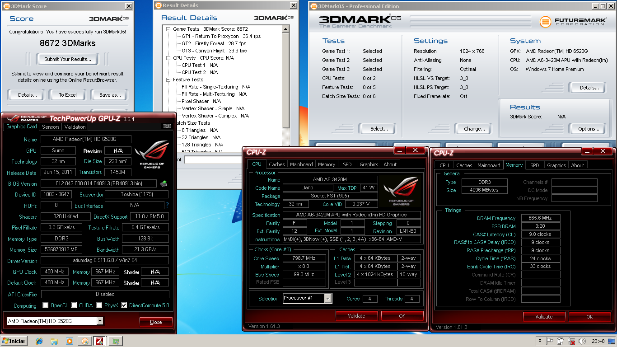The width and height of the screenshot is (617, 347).
Task: Click the GPU-Z screenshot camera icon
Action: click(x=167, y=126)
